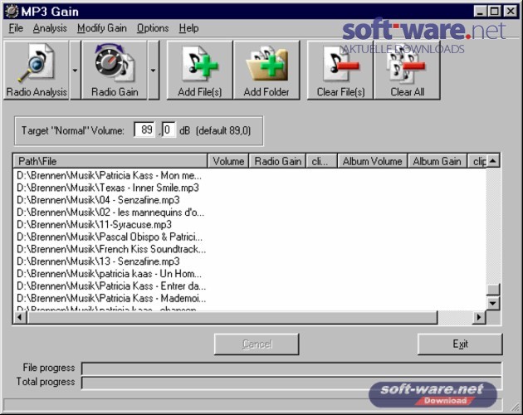Image resolution: width=523 pixels, height=415 pixels.
Task: Select the '11-Syracuse.mp3' file row
Action: coord(94,225)
